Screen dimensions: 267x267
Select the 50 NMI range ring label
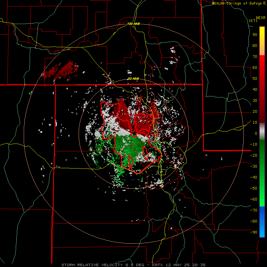tap(133, 79)
